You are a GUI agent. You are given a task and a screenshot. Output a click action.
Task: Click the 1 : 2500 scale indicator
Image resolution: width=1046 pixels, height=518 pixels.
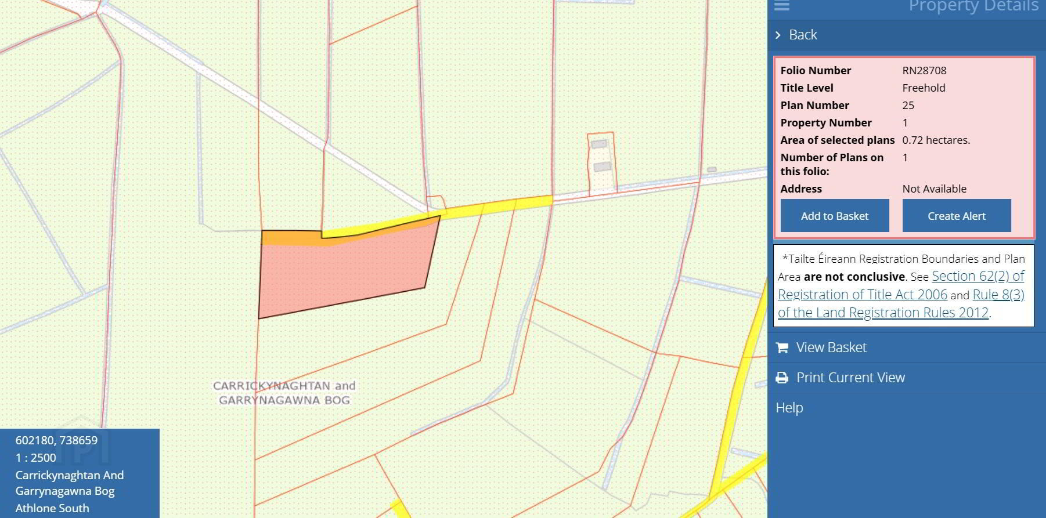click(x=36, y=458)
